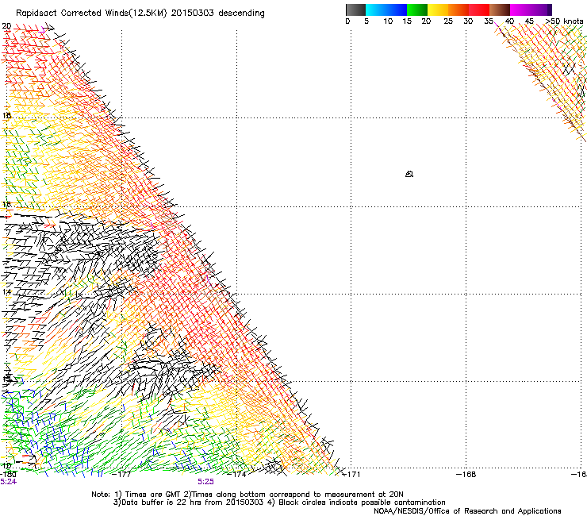The height and width of the screenshot is (516, 587).
Task: Click the yellow 20-25 knots color band
Action: pyautogui.click(x=438, y=10)
